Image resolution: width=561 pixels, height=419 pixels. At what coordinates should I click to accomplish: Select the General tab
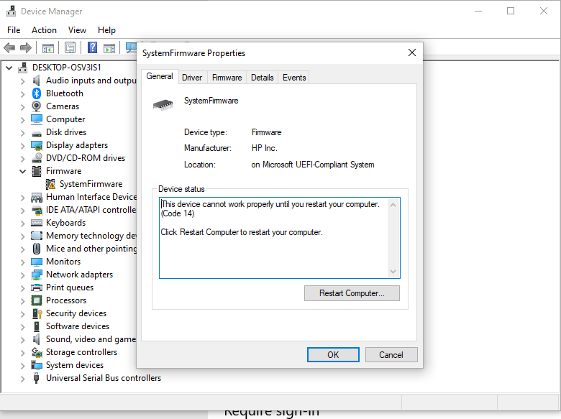pyautogui.click(x=160, y=76)
